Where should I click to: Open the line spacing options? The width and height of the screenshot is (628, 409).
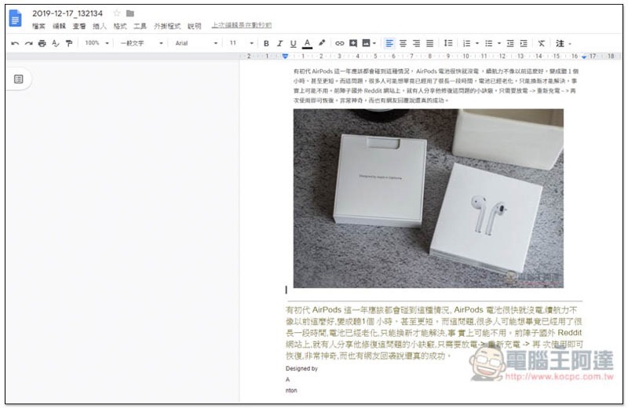(448, 43)
